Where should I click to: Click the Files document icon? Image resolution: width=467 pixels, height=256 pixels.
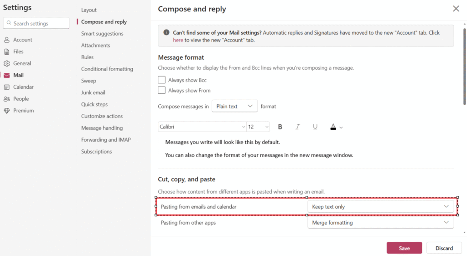pyautogui.click(x=7, y=52)
